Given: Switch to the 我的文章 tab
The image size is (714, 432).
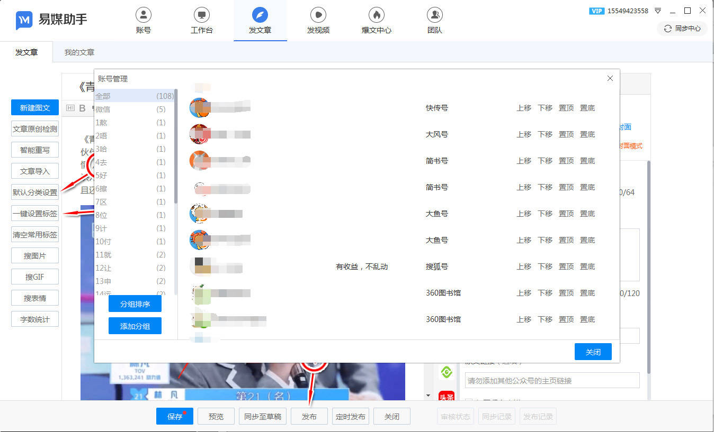Looking at the screenshot, I should pyautogui.click(x=79, y=52).
